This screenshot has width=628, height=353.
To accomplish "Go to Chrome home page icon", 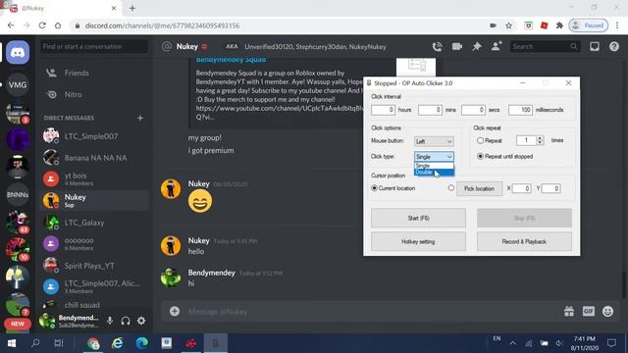I will point(58,25).
